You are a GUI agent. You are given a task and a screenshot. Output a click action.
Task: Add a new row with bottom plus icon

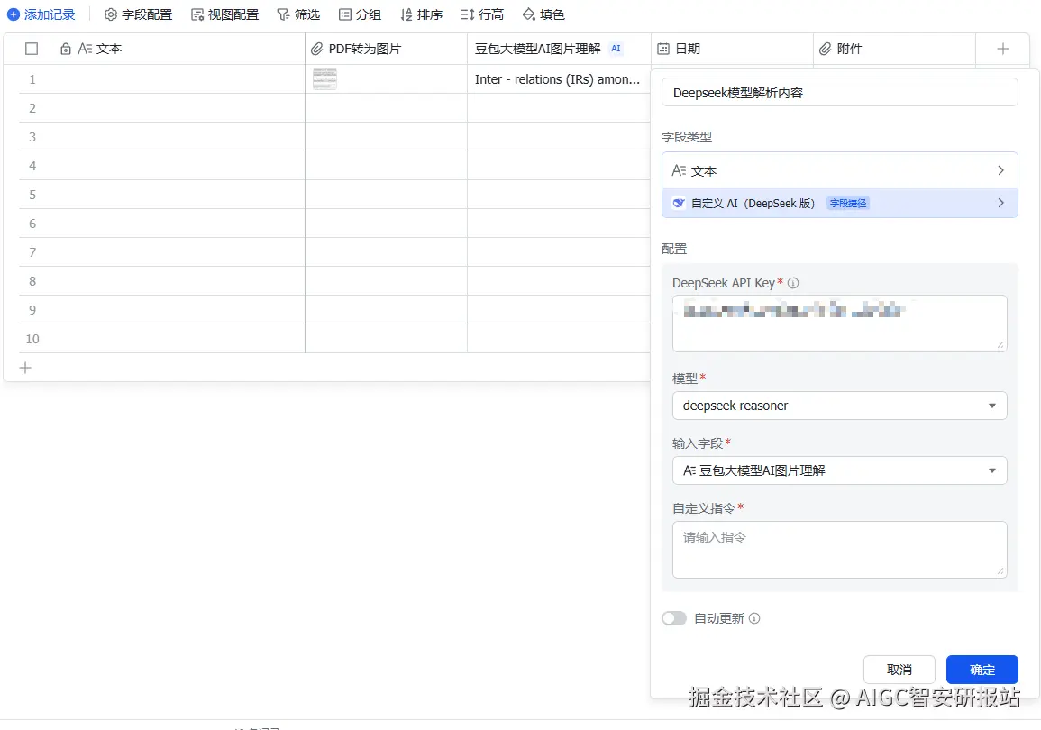pos(25,368)
